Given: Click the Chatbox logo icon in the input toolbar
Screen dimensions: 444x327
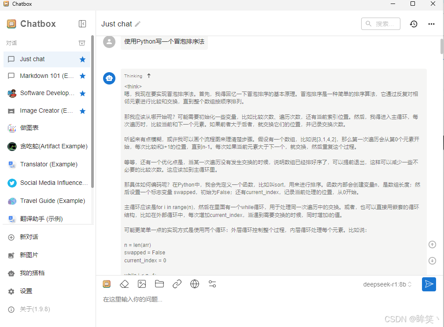Looking at the screenshot, I should tap(107, 284).
